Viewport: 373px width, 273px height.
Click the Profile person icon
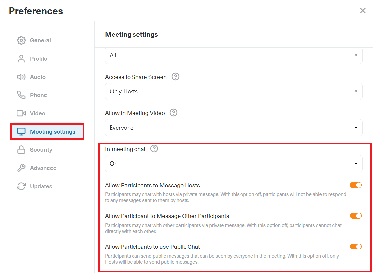[x=21, y=59]
